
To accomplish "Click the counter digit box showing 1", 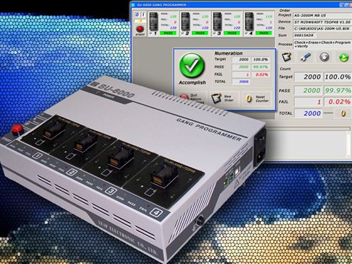I will click(x=143, y=15).
